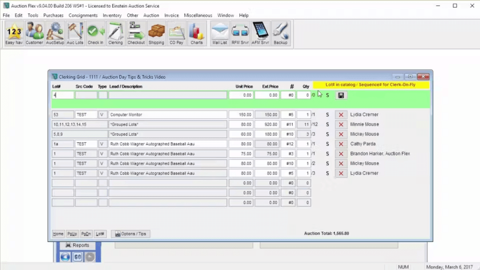Image resolution: width=480 pixels, height=270 pixels.
Task: View Charts using the toolbar icon
Action: coord(196,33)
